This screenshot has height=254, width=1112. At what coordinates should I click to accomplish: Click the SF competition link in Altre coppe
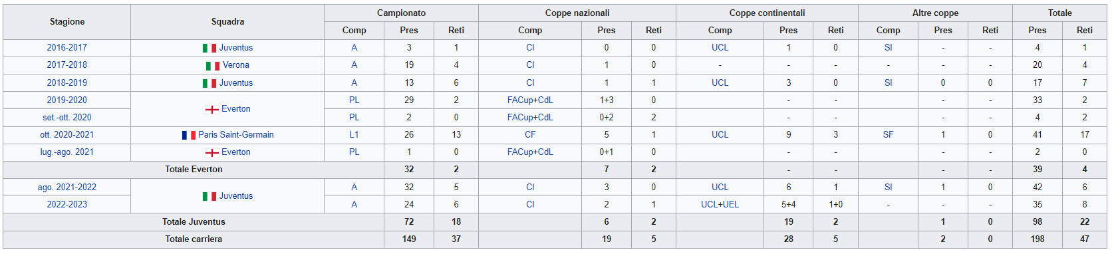pos(889,135)
